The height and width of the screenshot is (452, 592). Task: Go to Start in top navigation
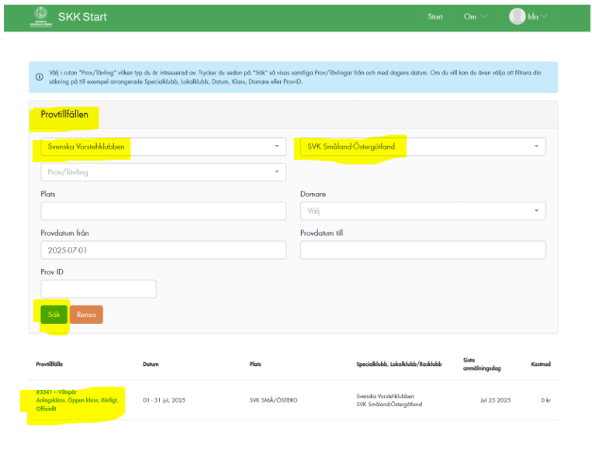pyautogui.click(x=435, y=16)
